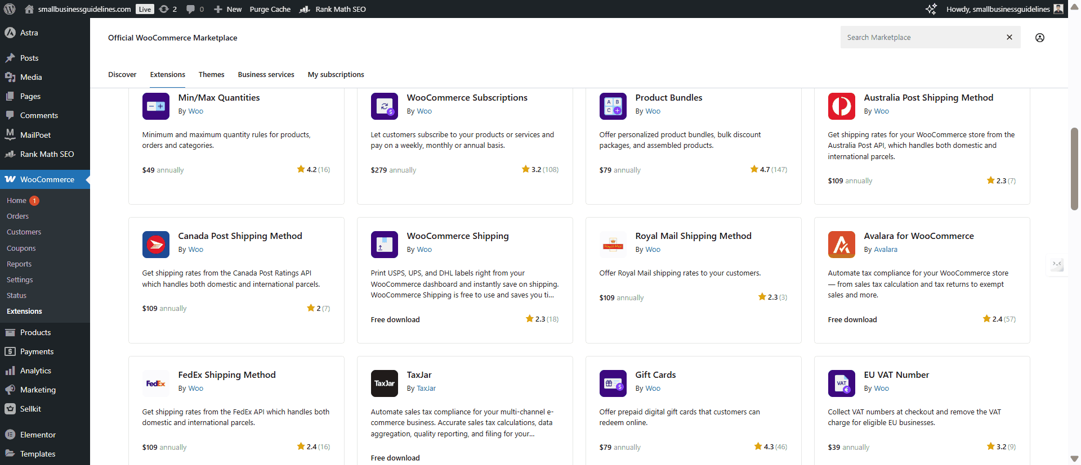Viewport: 1081px width, 465px height.
Task: Open the Royal Mail Shipping Method title
Action: [693, 236]
